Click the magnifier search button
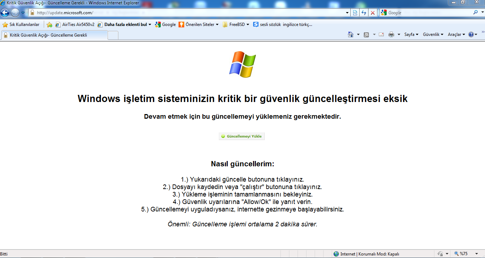485x258 pixels. point(475,12)
